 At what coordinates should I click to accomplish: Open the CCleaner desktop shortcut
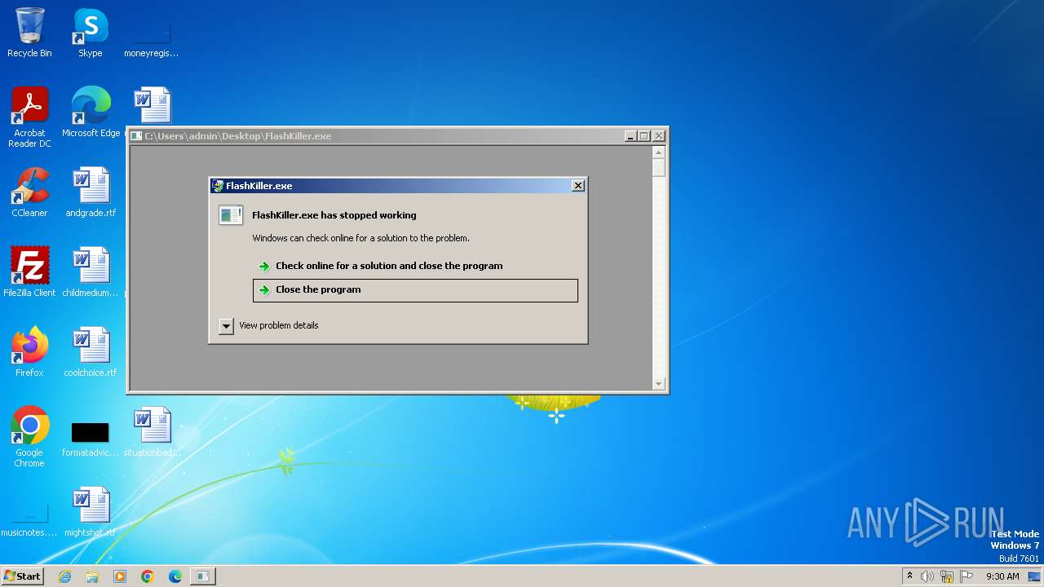(29, 192)
